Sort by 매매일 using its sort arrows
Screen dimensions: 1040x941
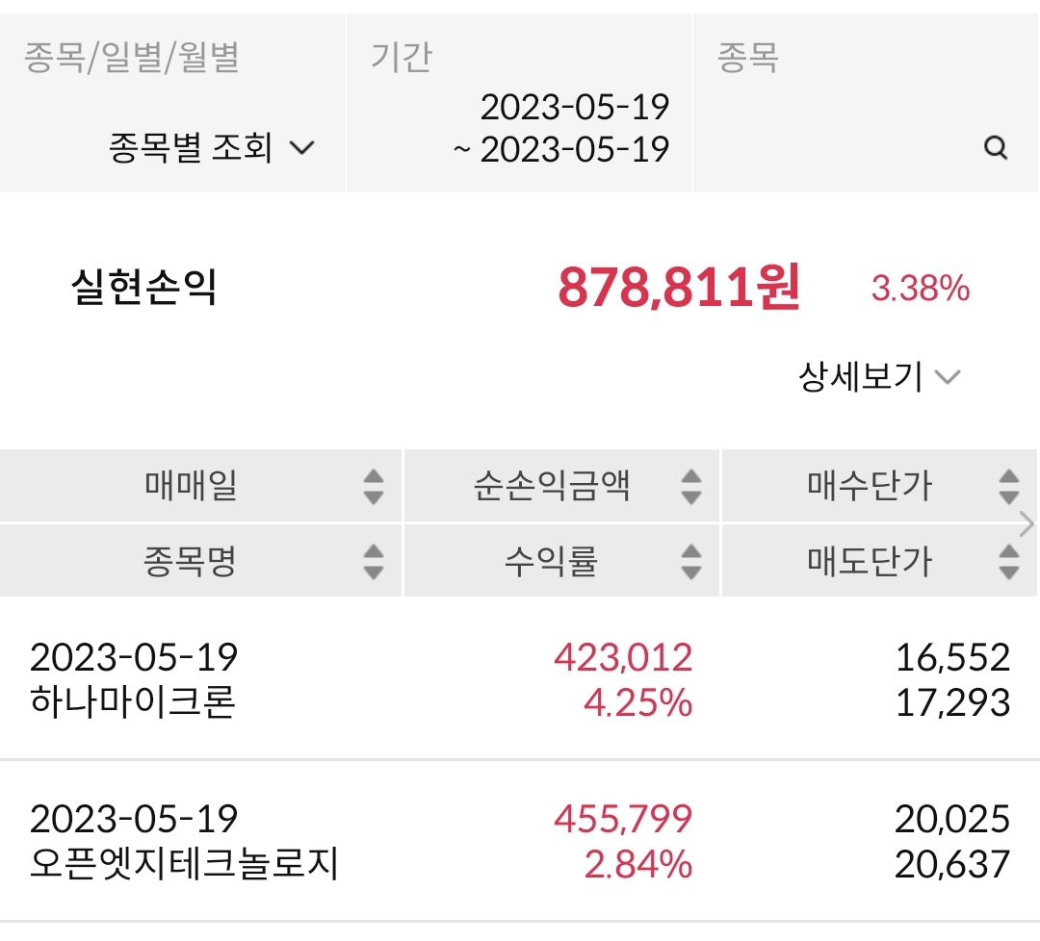374,486
